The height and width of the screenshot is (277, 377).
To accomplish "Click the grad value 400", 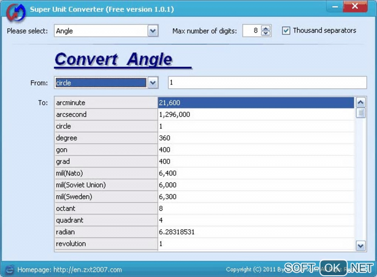I will [256, 161].
